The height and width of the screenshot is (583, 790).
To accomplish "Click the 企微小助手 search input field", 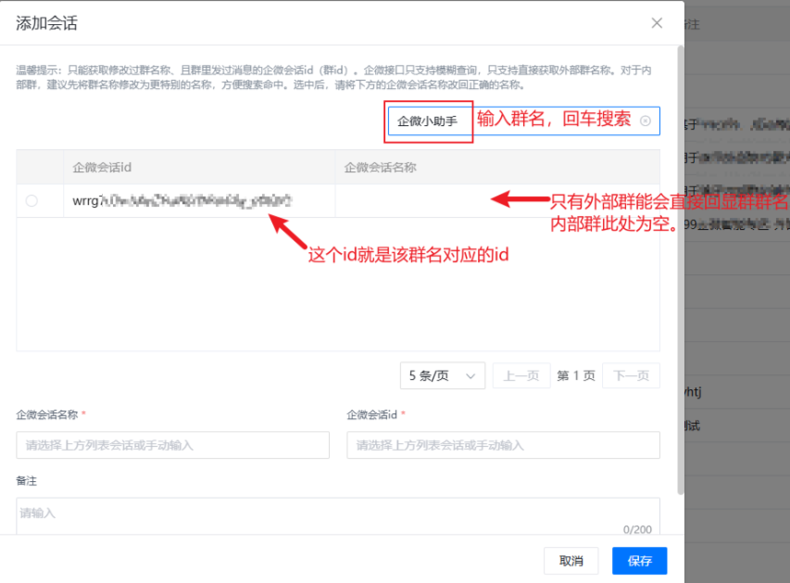I will pyautogui.click(x=428, y=120).
